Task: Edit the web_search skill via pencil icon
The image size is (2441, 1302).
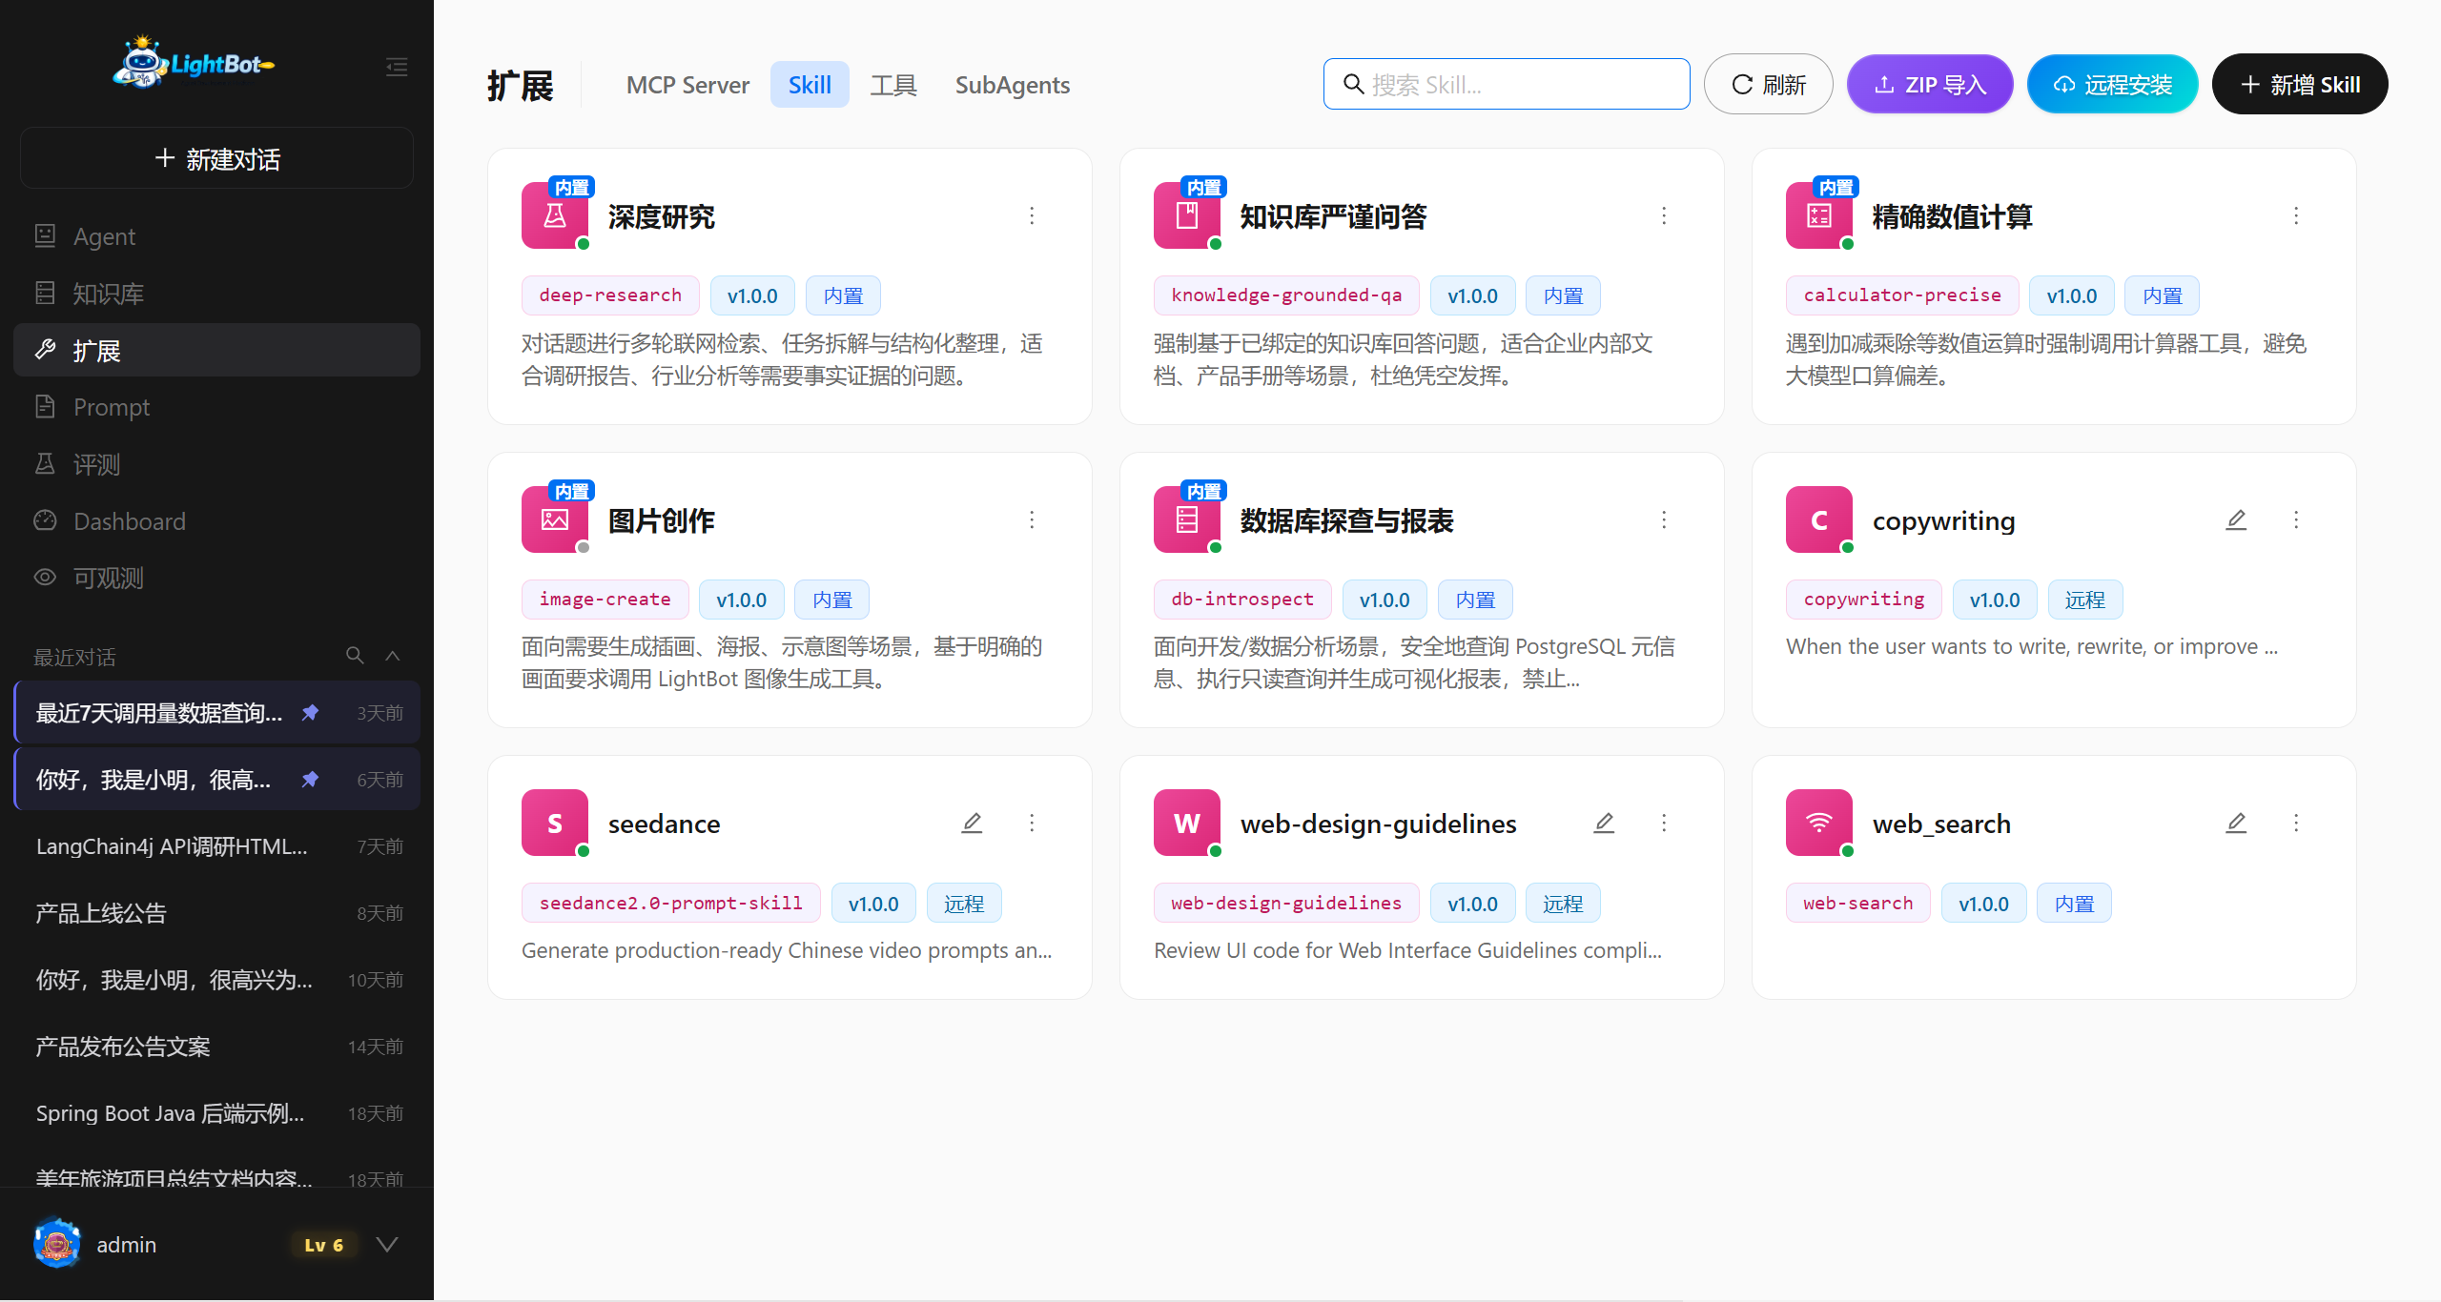Action: coord(2236,823)
